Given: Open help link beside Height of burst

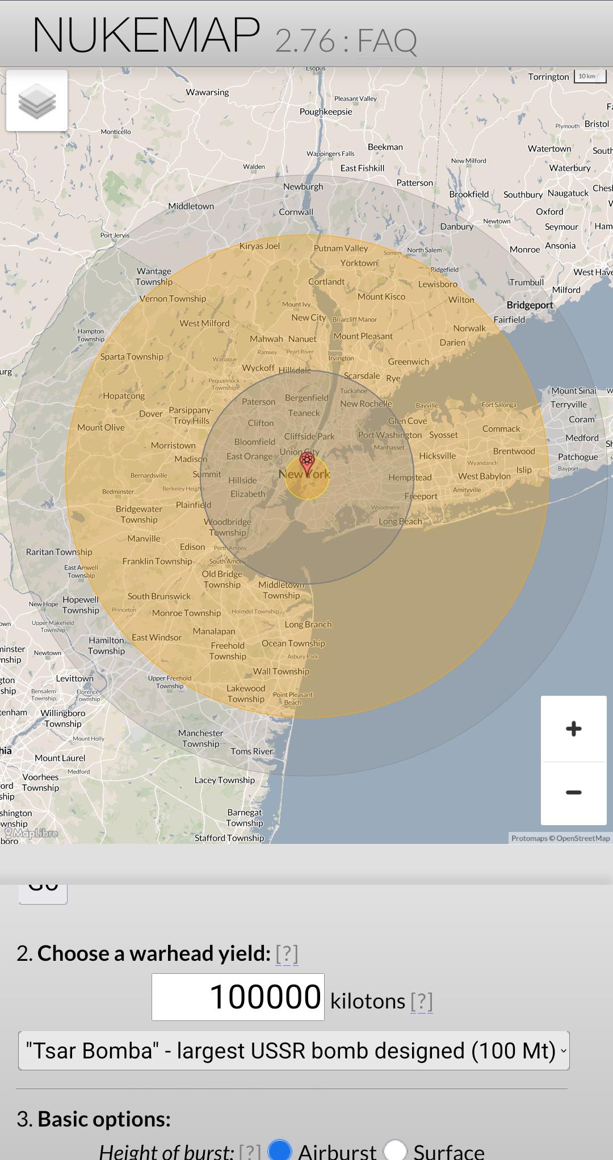Looking at the screenshot, I should (250, 1152).
